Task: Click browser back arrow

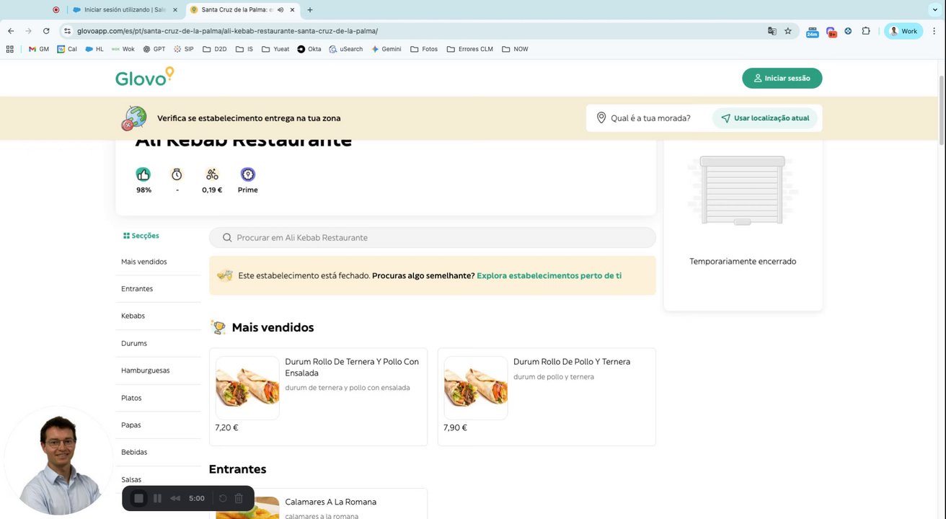Action: (11, 31)
